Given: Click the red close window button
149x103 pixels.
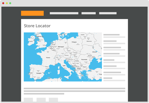Looking at the screenshot, I should pyautogui.click(x=3, y=3).
